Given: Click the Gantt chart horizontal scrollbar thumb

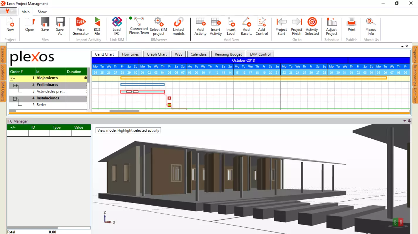Looking at the screenshot, I should point(124,111).
